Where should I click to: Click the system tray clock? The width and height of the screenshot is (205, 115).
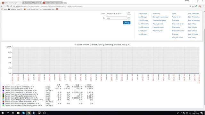195,113
